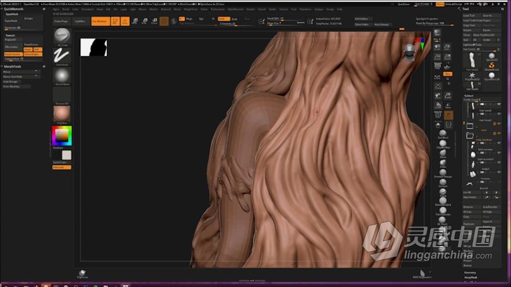Screen dimensions: 511x287
Task: Toggle the Zadd mode button
Action: pos(223,19)
